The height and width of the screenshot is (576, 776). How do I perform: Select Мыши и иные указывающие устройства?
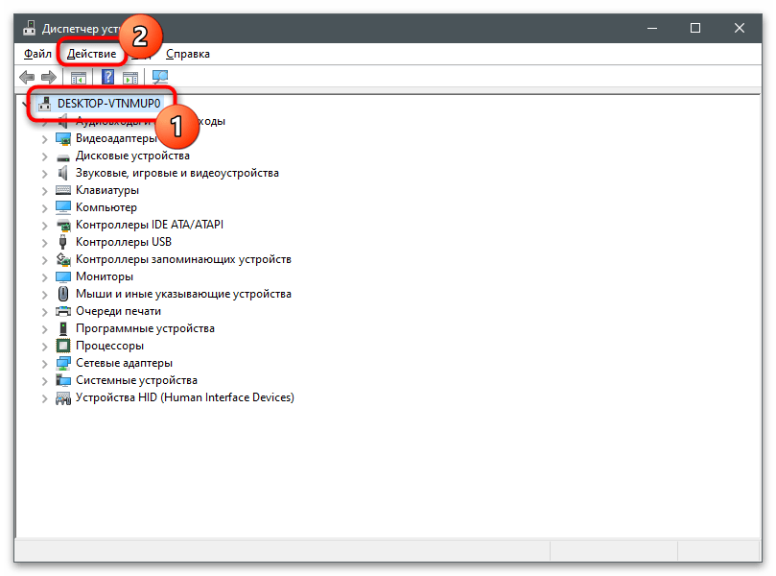click(183, 294)
